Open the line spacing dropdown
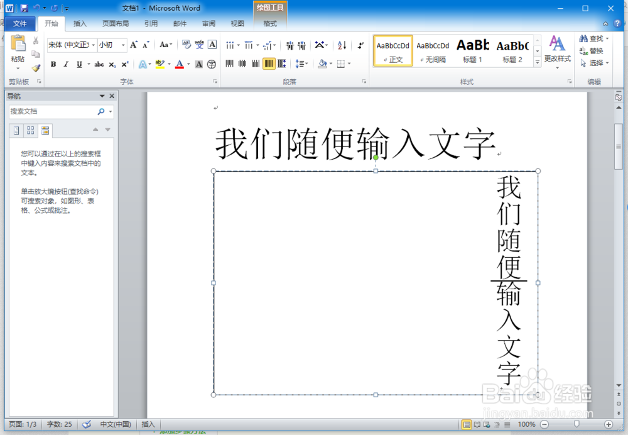This screenshot has height=435, width=628. click(301, 63)
